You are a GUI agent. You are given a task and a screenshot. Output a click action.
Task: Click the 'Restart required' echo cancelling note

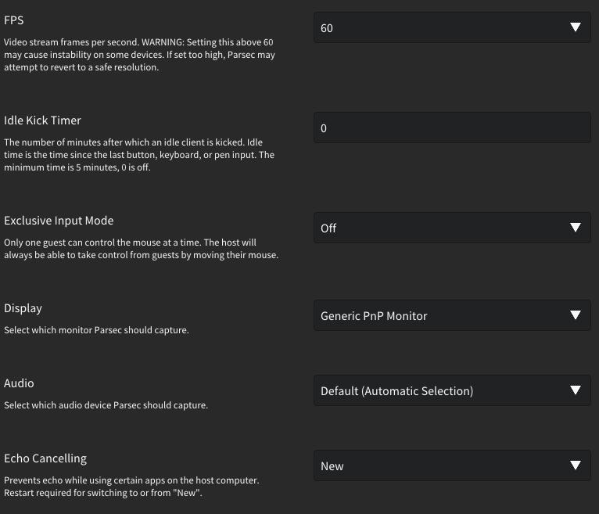(x=102, y=493)
